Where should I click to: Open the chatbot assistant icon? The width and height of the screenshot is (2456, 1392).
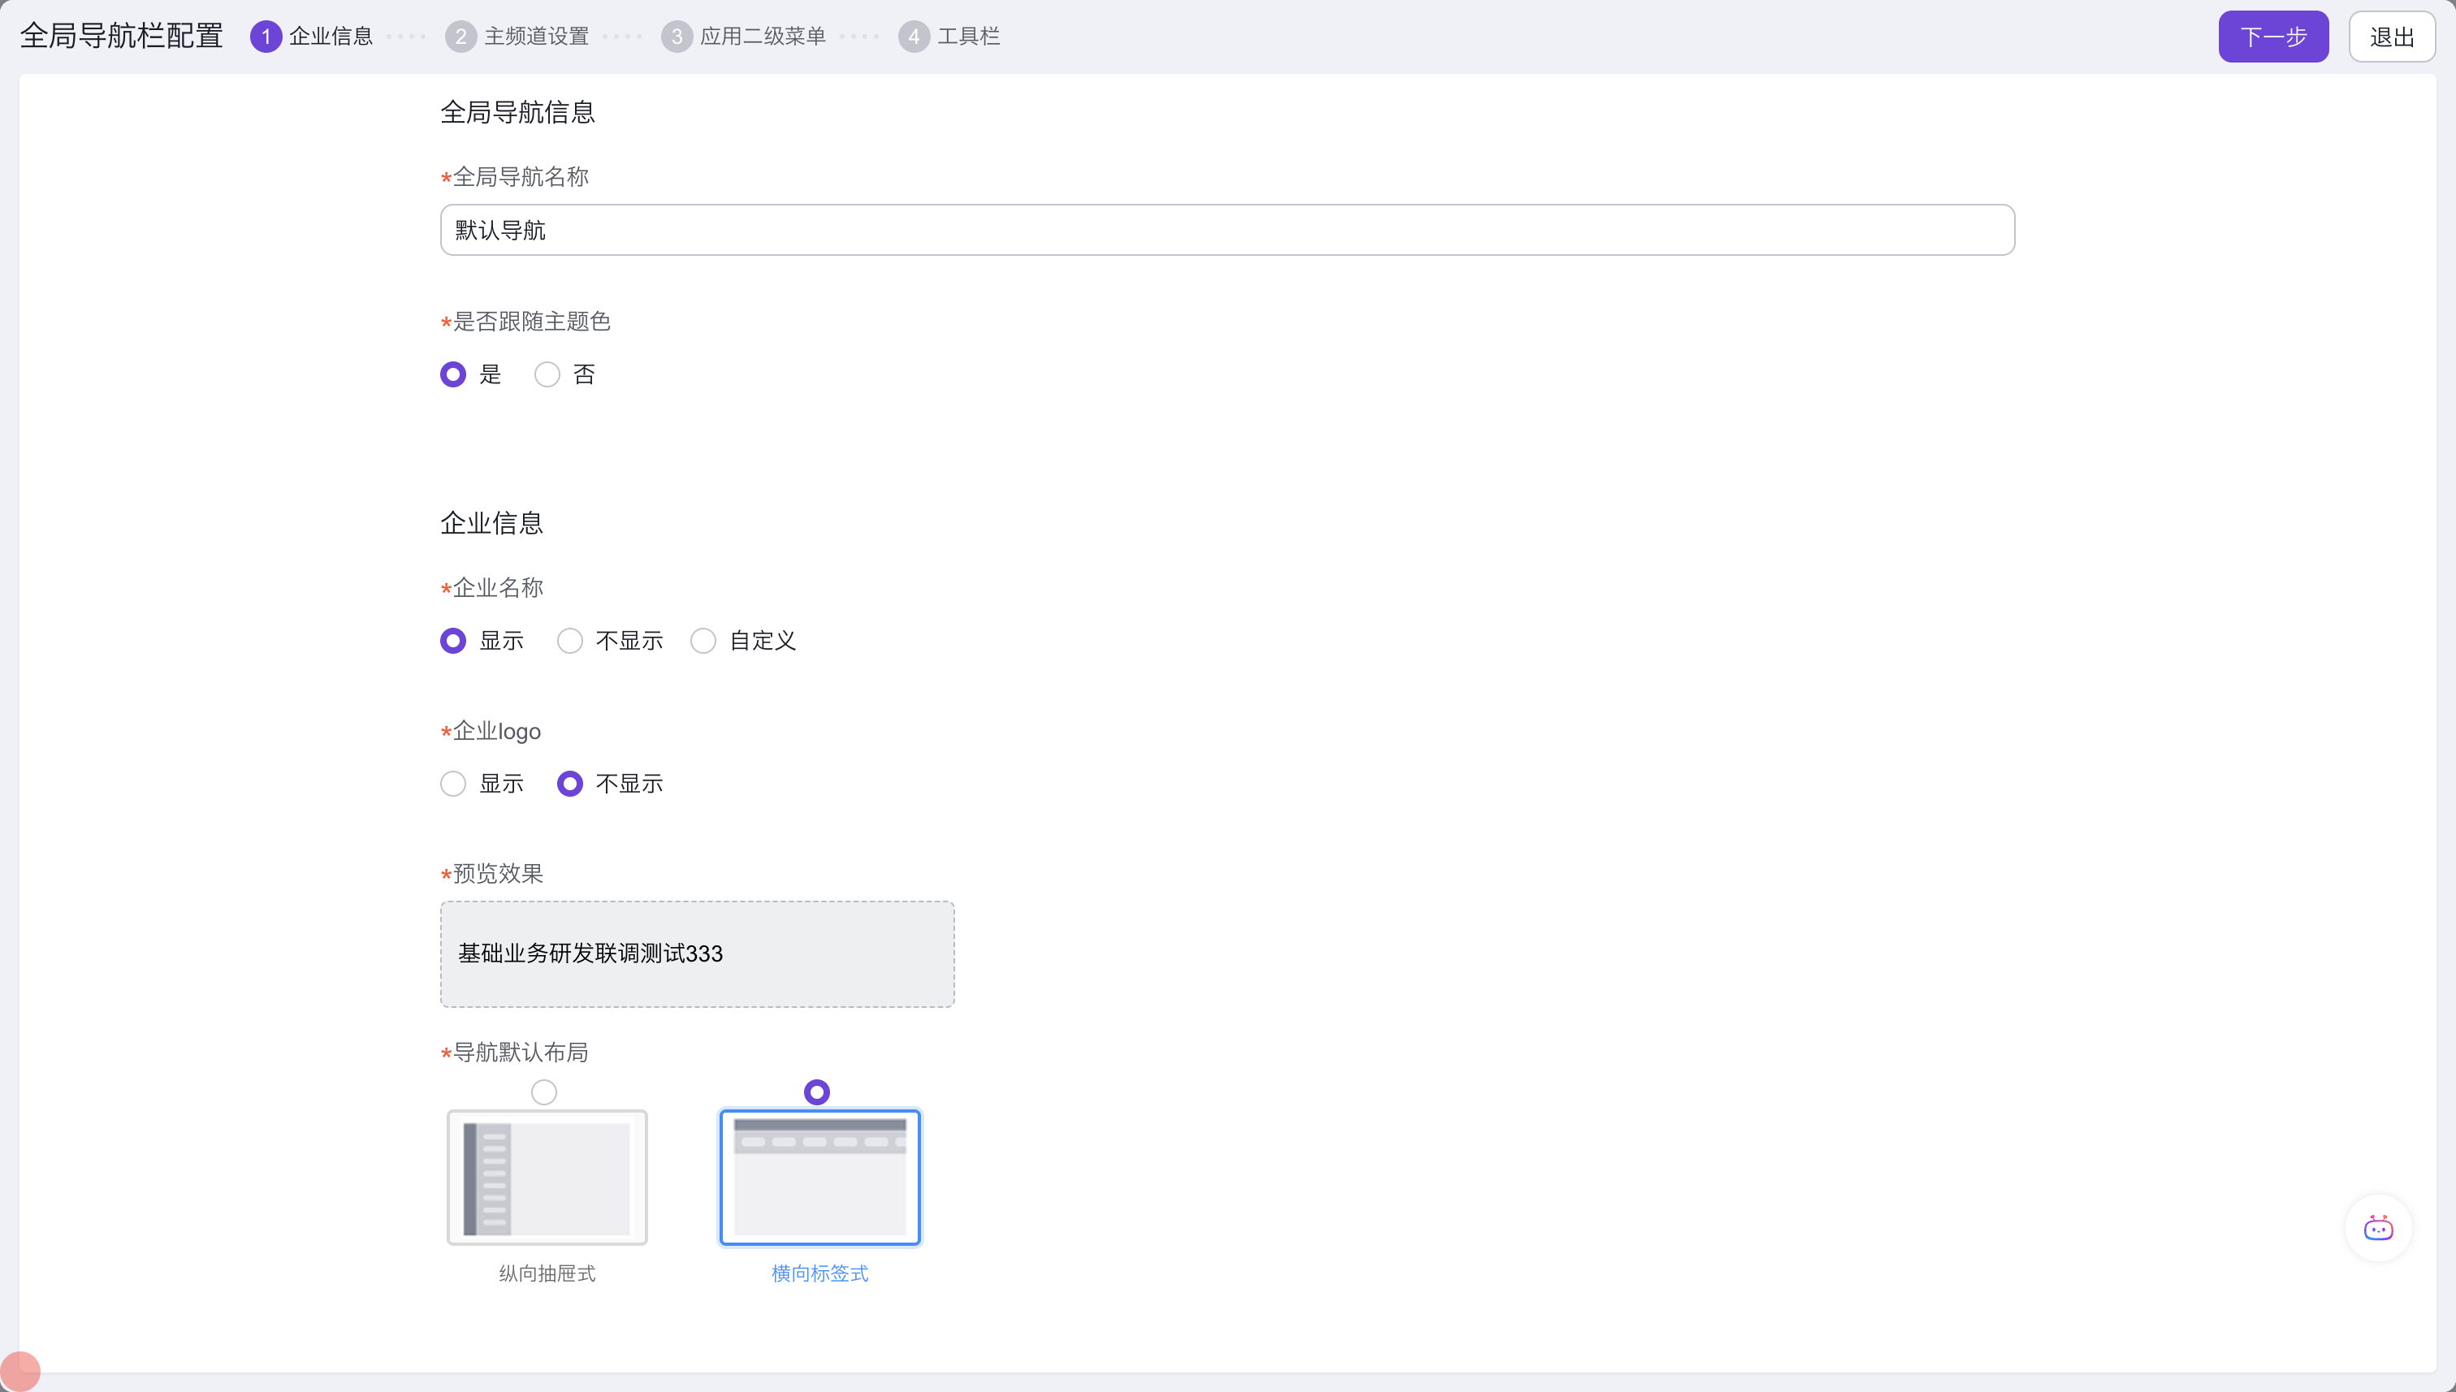click(2377, 1228)
